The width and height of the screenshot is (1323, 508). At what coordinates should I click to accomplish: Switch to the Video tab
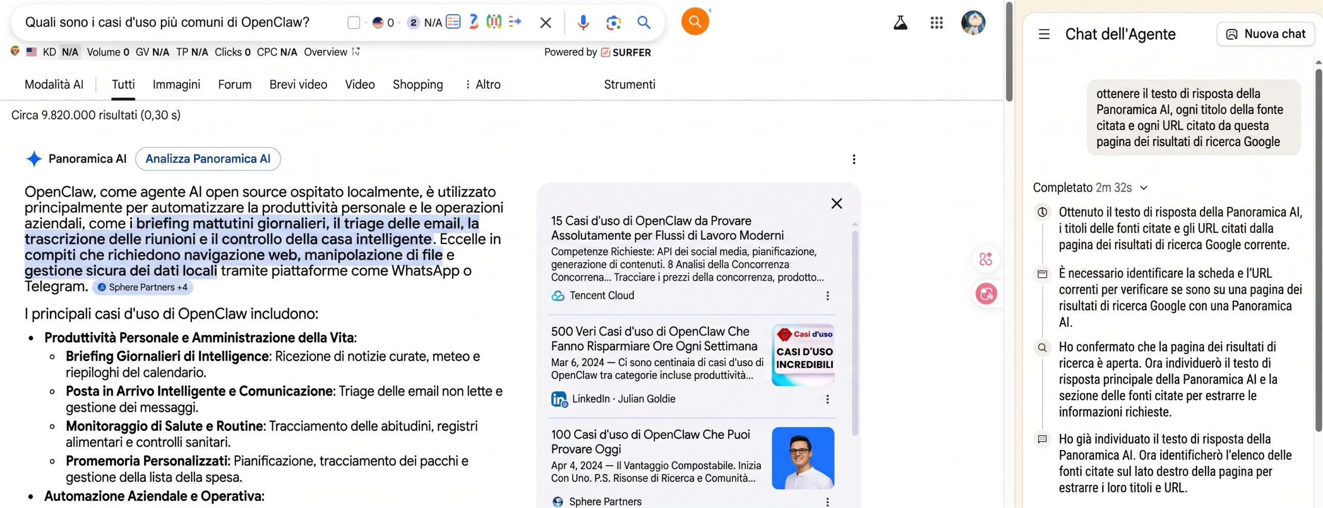pyautogui.click(x=360, y=85)
